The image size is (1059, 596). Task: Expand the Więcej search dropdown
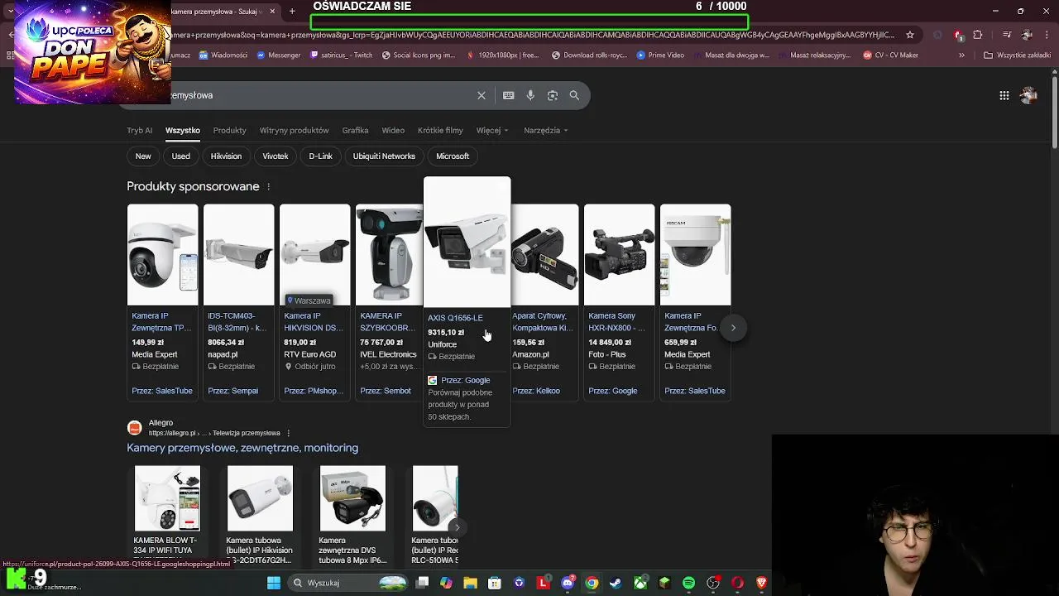492,131
